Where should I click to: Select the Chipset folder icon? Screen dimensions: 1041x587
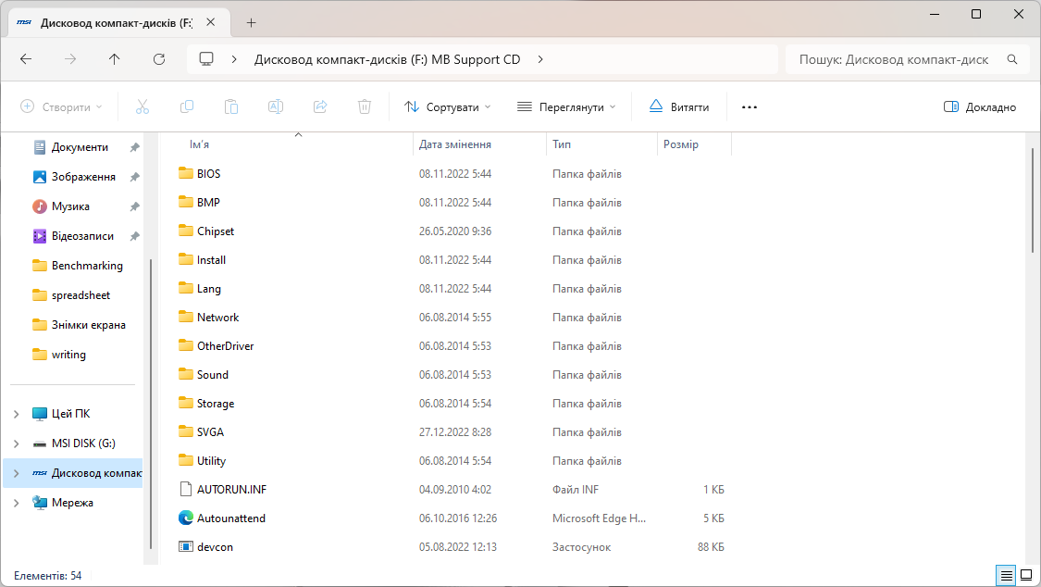tap(186, 231)
